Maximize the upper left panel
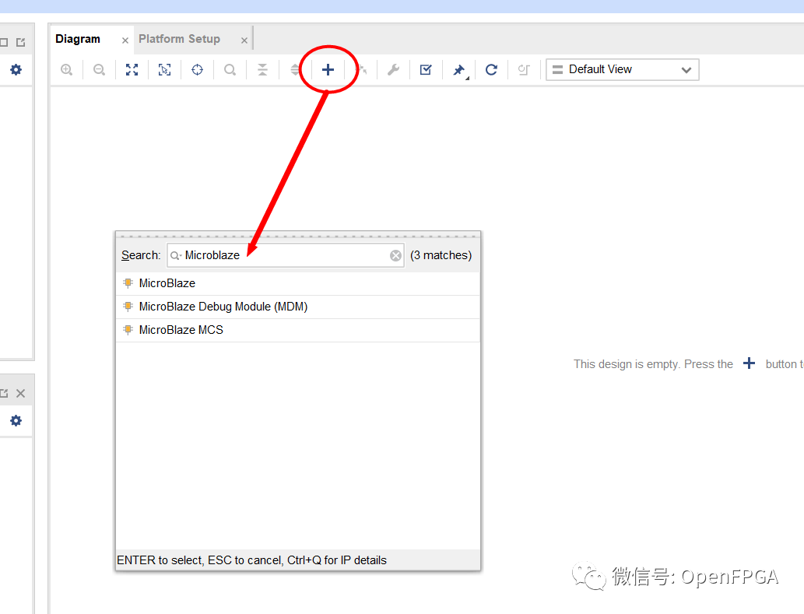Image resolution: width=804 pixels, height=614 pixels. coord(4,42)
